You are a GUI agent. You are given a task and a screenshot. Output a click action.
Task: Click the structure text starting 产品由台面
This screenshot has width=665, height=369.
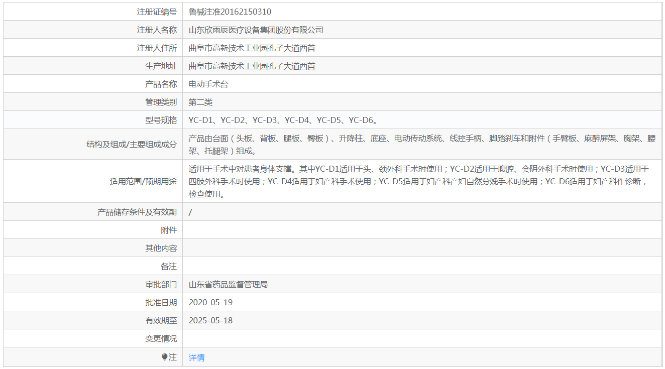[422, 144]
